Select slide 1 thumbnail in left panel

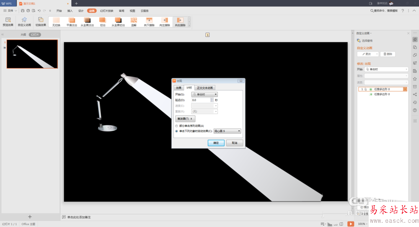[32, 54]
